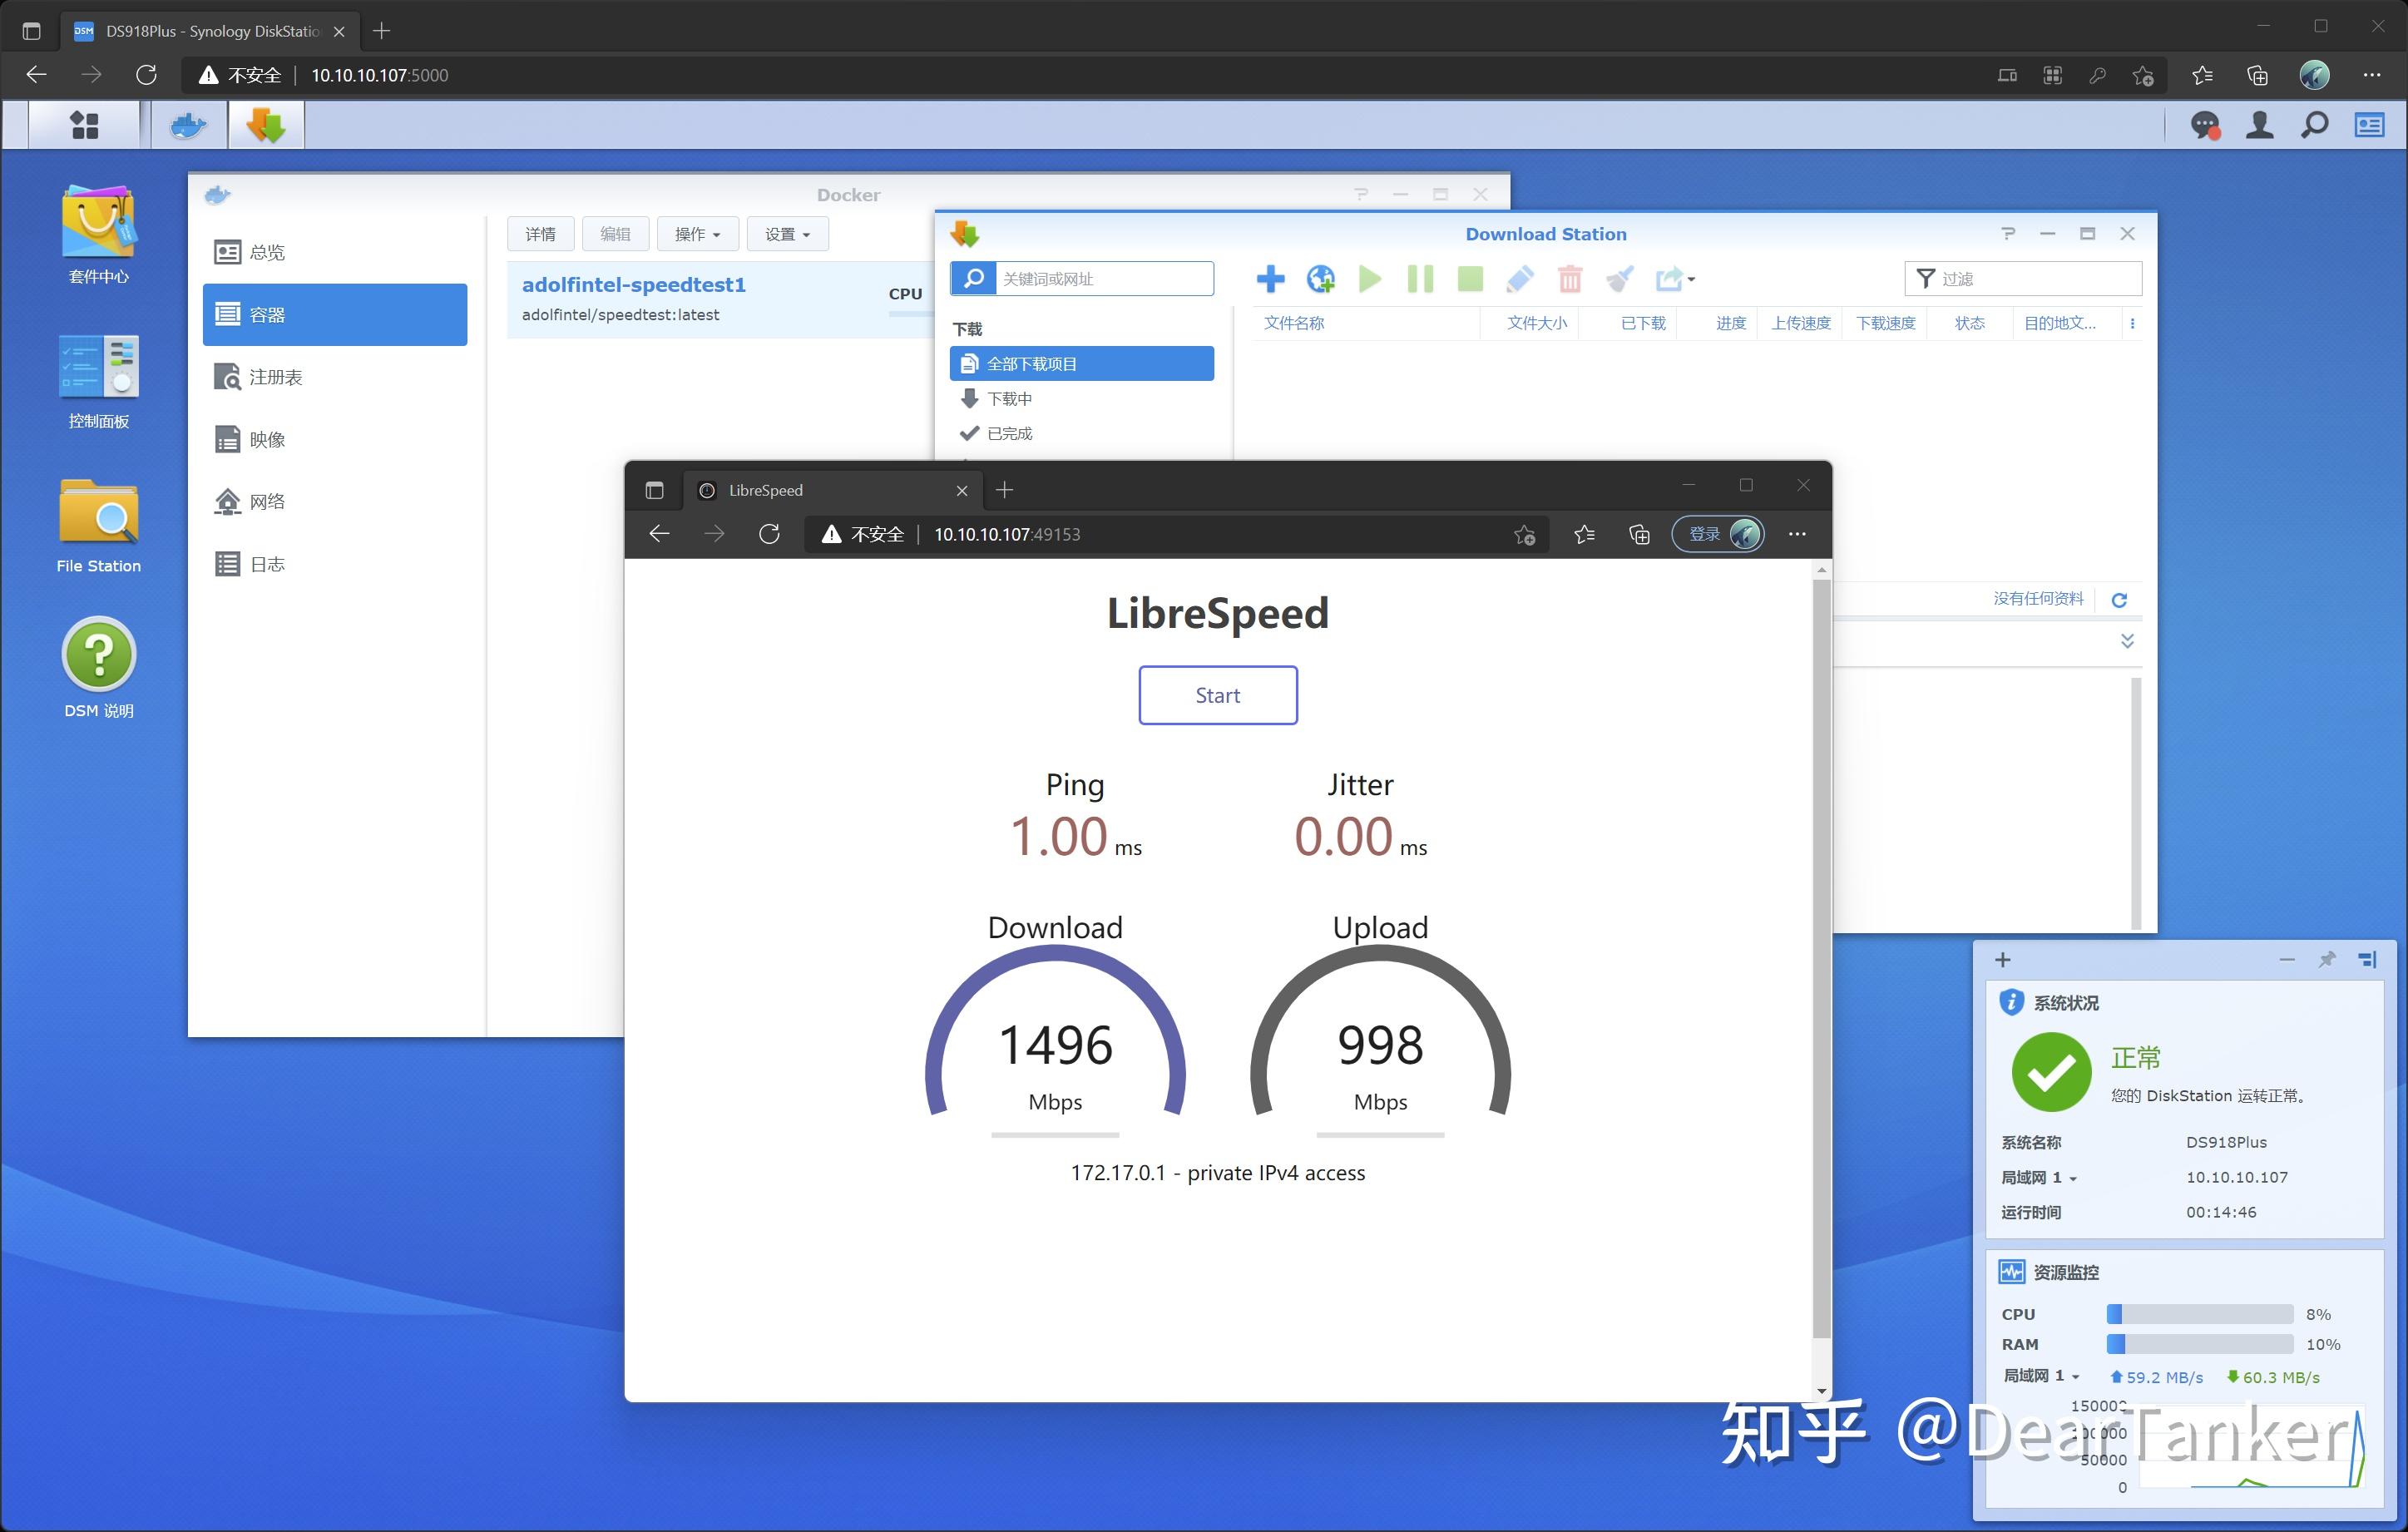This screenshot has height=1532, width=2408.
Task: Click LibreSpeed window address bar
Action: click(x=1176, y=534)
